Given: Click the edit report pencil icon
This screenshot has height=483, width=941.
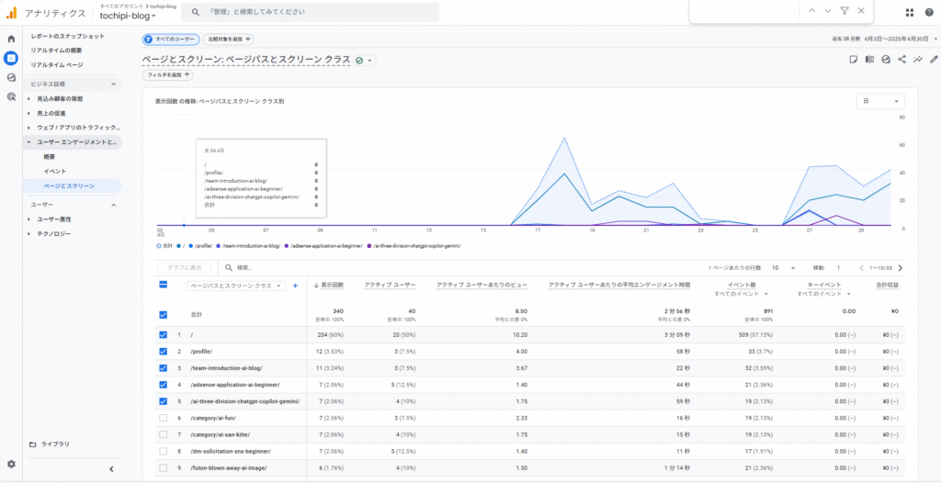Looking at the screenshot, I should pyautogui.click(x=934, y=60).
